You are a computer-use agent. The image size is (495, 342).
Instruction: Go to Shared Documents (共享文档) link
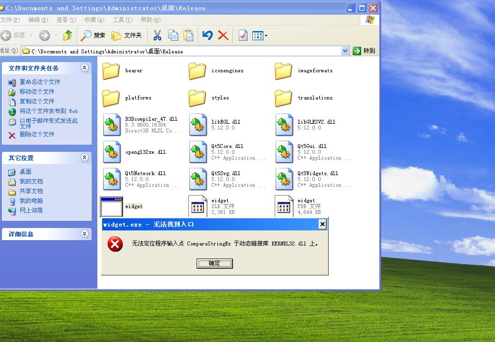pos(31,191)
